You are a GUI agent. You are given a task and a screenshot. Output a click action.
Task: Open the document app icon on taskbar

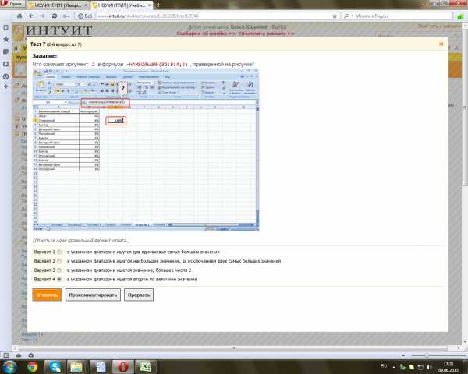pyautogui.click(x=100, y=367)
